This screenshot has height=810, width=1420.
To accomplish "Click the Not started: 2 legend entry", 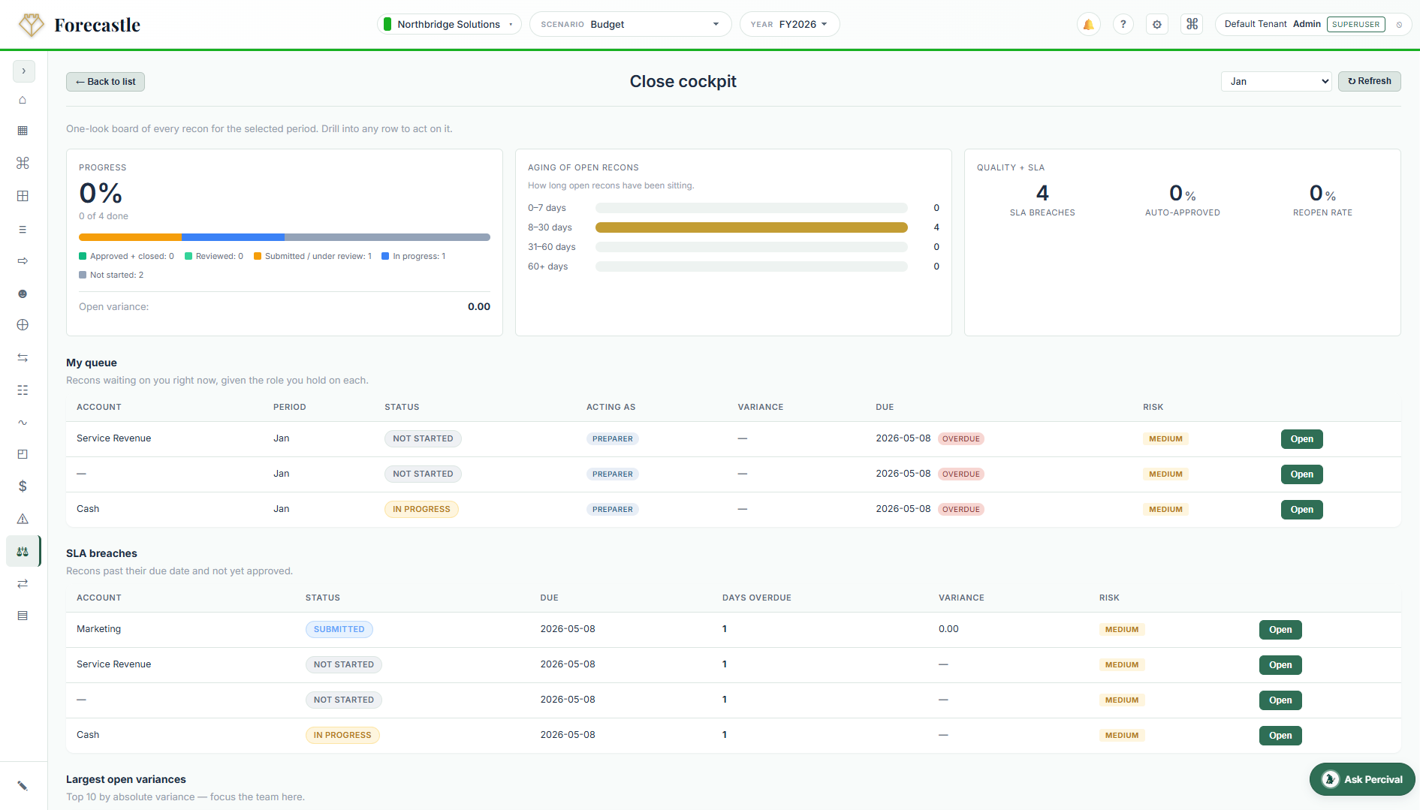I will [x=111, y=276].
